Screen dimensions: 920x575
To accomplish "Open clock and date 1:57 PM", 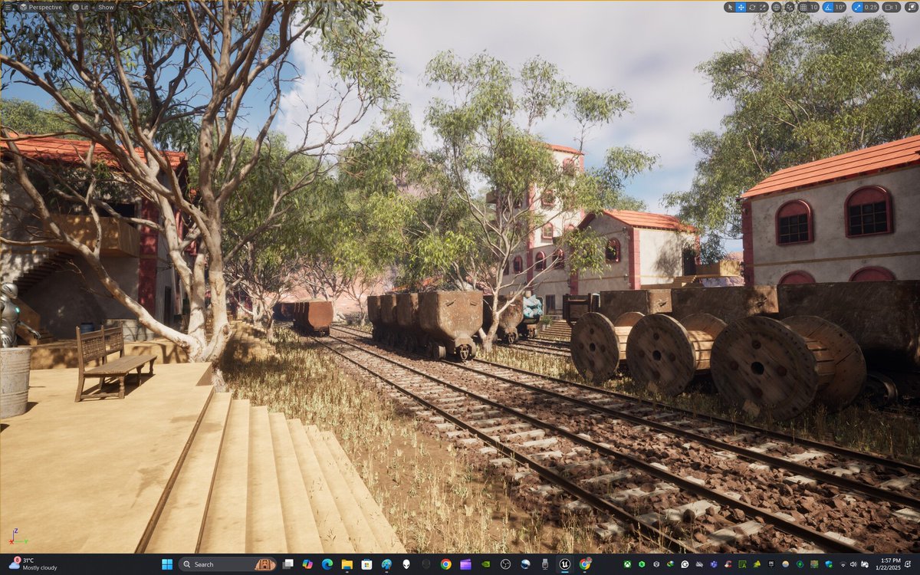I will click(x=890, y=564).
